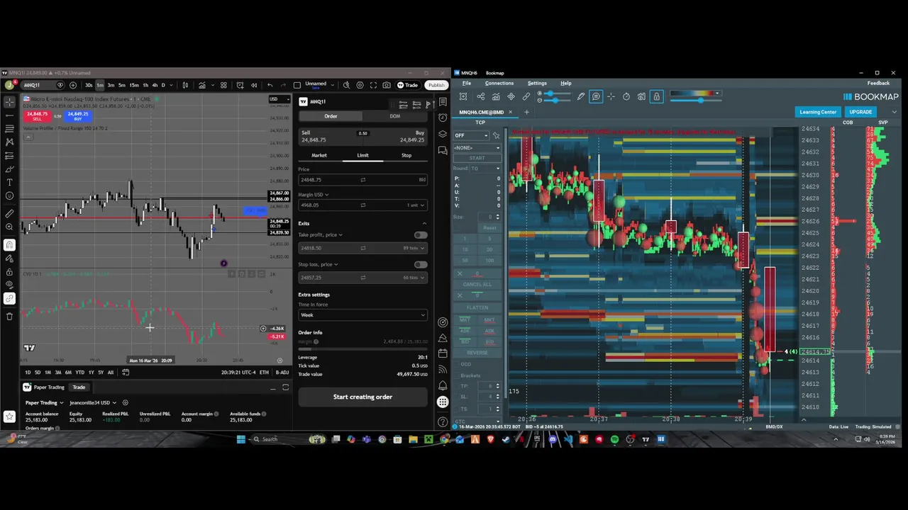Click Start creating order button
Screen dimensions: 908x510
click(x=362, y=397)
